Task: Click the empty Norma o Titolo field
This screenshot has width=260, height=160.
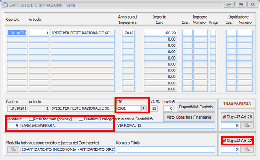Action: [166, 149]
